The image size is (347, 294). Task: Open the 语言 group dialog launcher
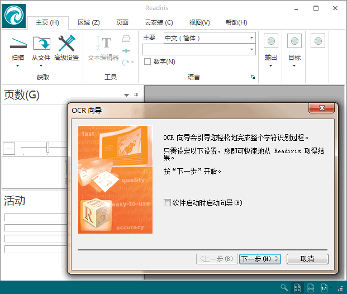pos(253,77)
